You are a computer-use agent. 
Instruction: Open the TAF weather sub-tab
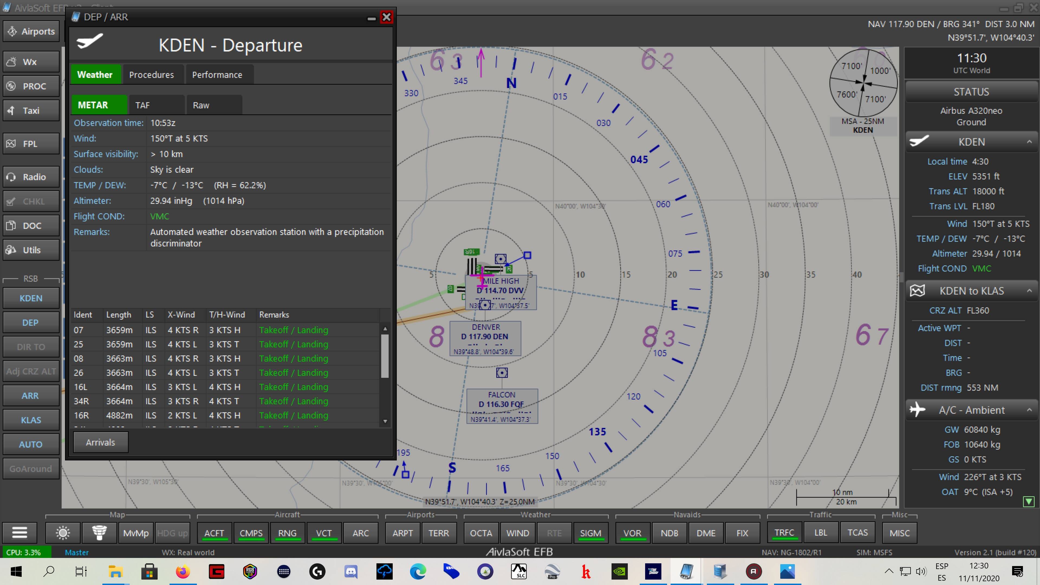(x=157, y=105)
